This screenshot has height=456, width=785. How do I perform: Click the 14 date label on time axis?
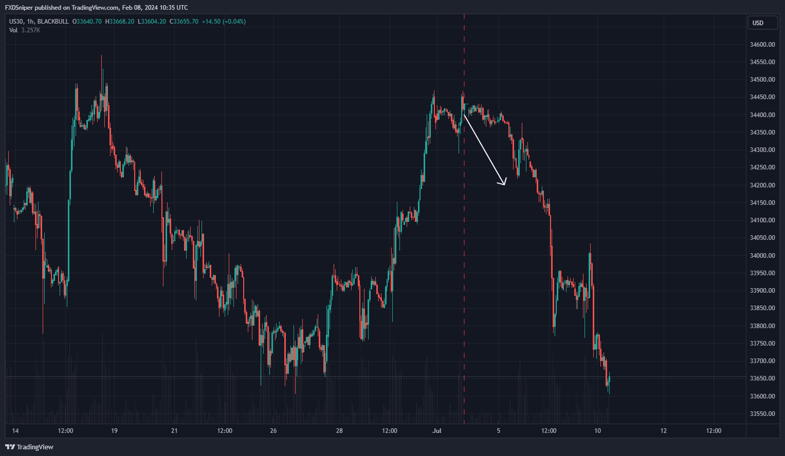tap(15, 431)
